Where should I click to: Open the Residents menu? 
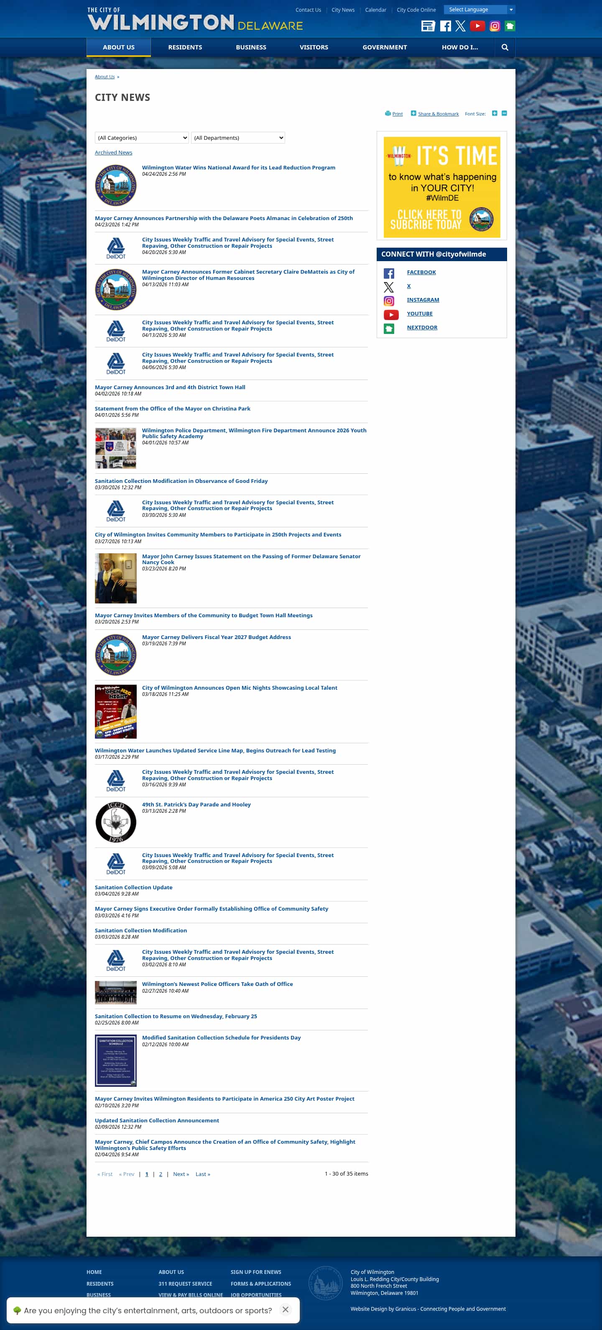(x=185, y=47)
